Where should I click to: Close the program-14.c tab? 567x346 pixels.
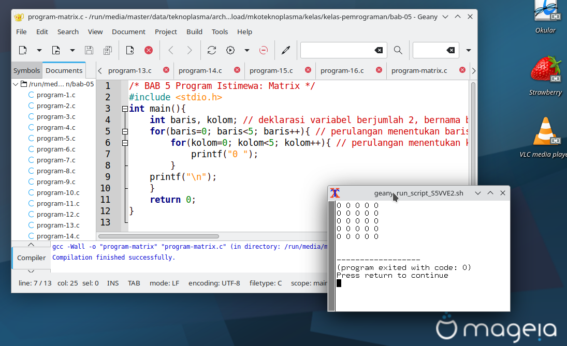237,70
